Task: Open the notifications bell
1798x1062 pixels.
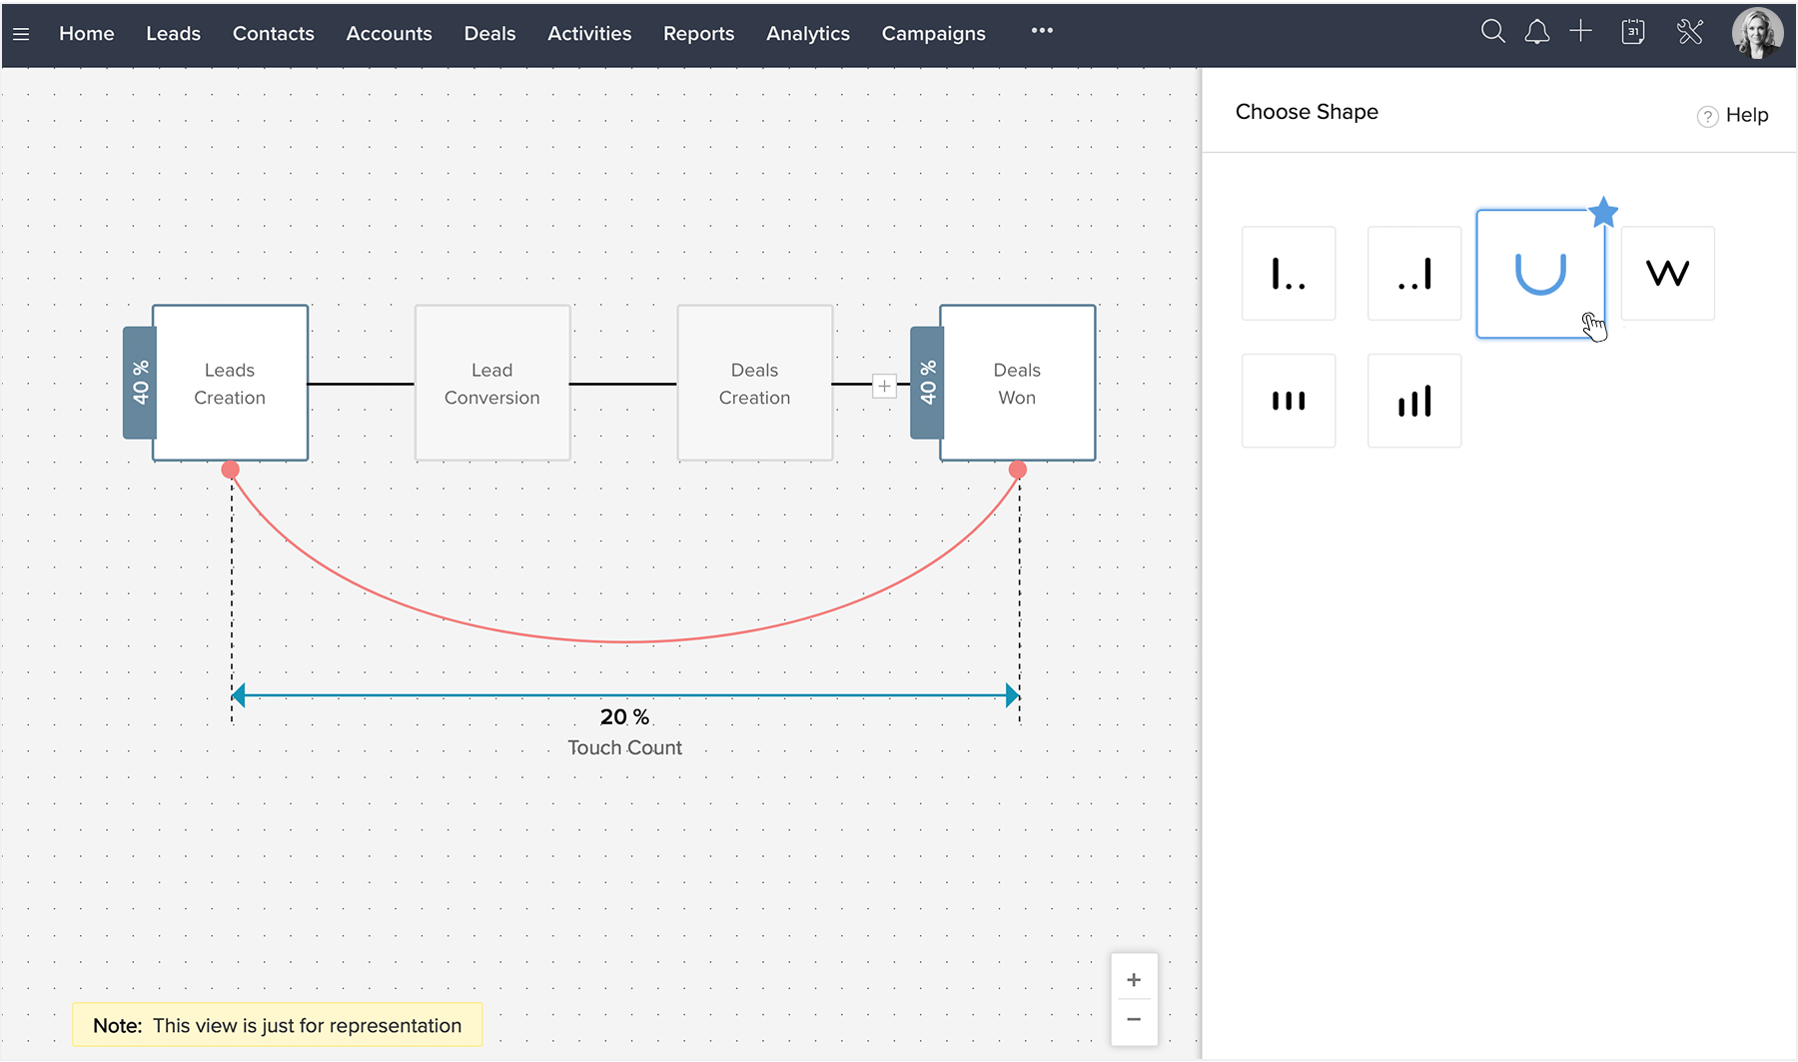Action: pyautogui.click(x=1536, y=32)
